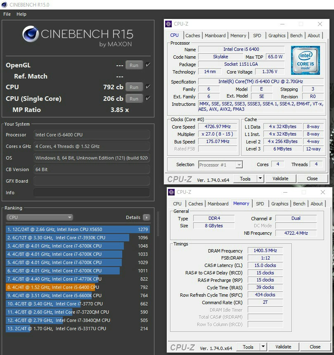Click the Cinebench app icon in title bar

tap(4, 5)
